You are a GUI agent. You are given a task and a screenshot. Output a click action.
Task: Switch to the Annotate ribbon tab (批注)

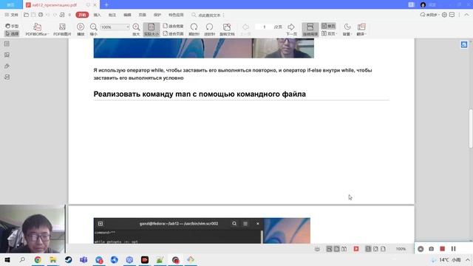[x=112, y=15]
